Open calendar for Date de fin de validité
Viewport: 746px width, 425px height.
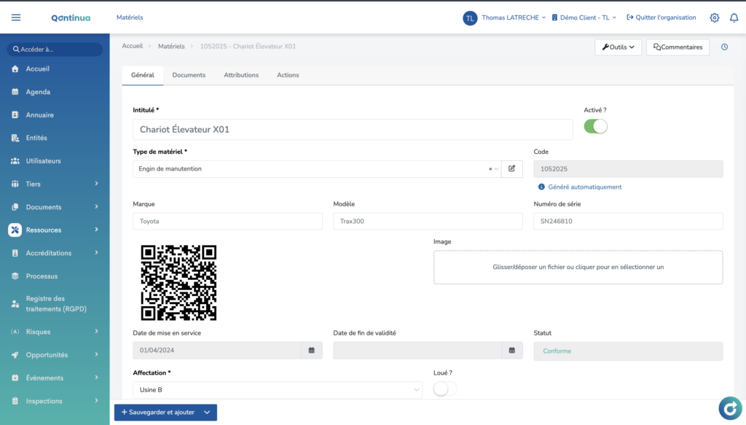pos(511,351)
